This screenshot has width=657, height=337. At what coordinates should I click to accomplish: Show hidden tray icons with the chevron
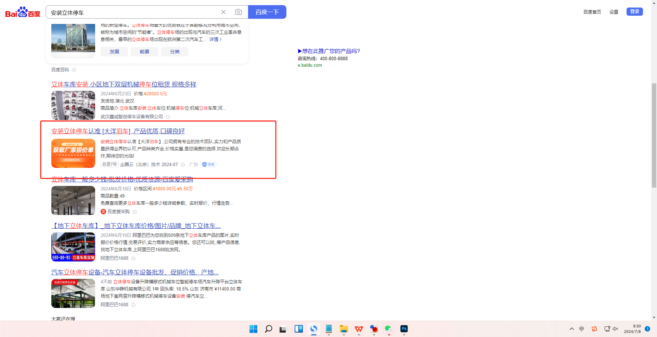coord(572,329)
